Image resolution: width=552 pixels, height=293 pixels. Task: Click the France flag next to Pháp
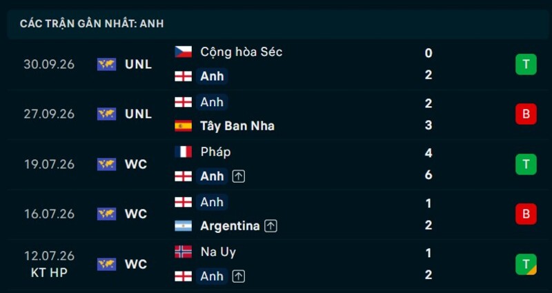183,152
